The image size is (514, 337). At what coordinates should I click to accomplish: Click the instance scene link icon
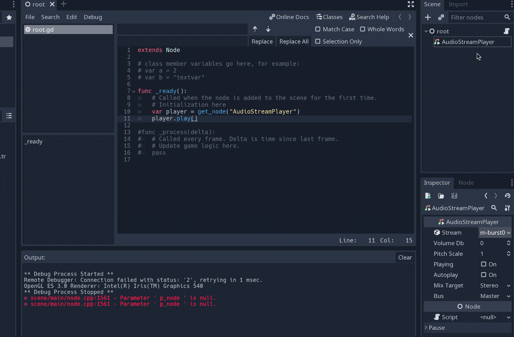pyautogui.click(x=441, y=17)
